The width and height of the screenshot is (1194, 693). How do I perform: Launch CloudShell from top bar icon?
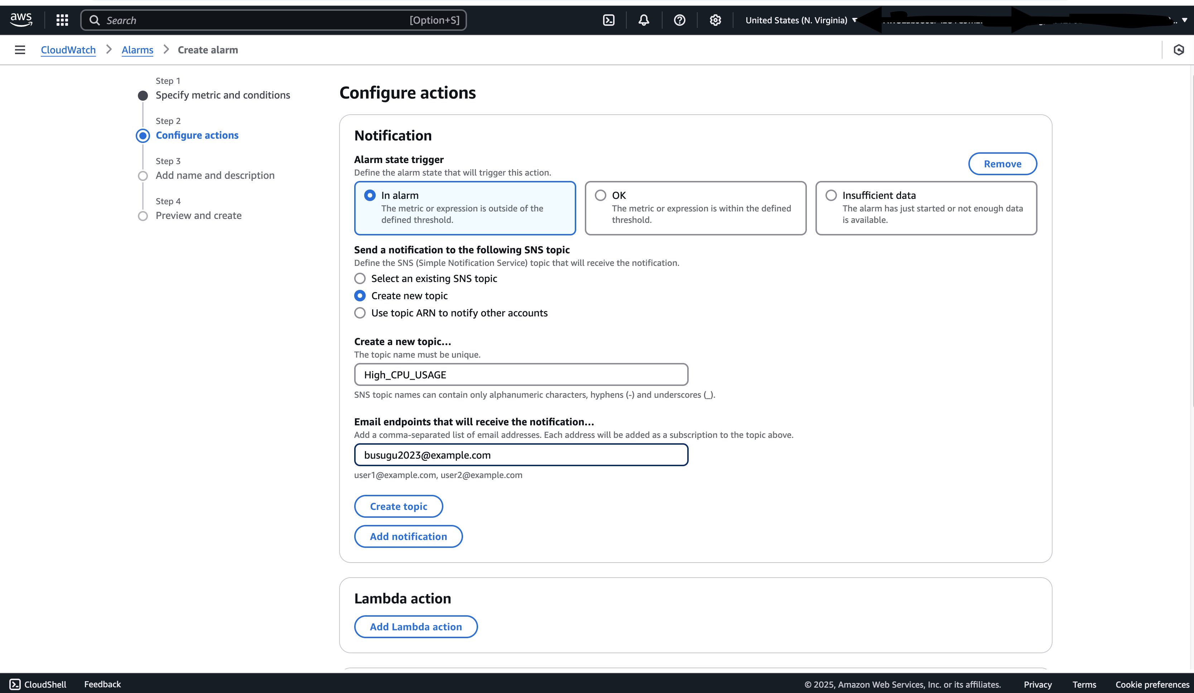pyautogui.click(x=608, y=20)
